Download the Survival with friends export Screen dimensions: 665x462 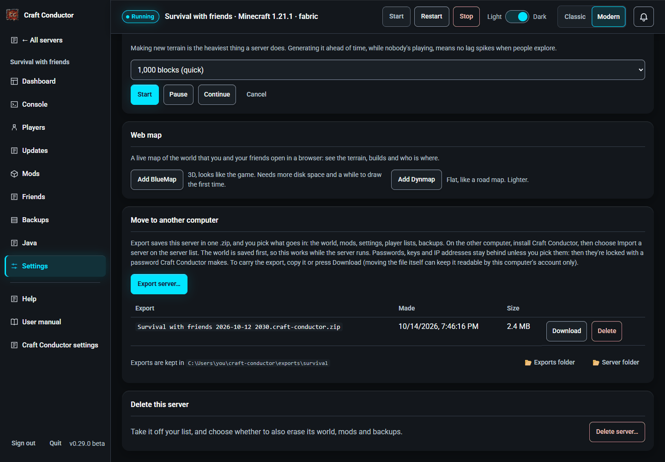click(x=567, y=331)
